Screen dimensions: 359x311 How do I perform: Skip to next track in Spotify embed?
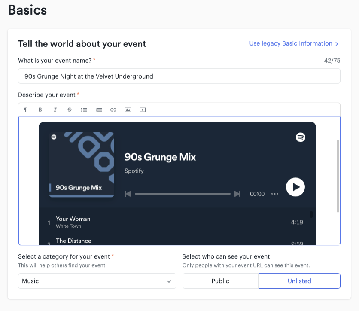point(237,194)
